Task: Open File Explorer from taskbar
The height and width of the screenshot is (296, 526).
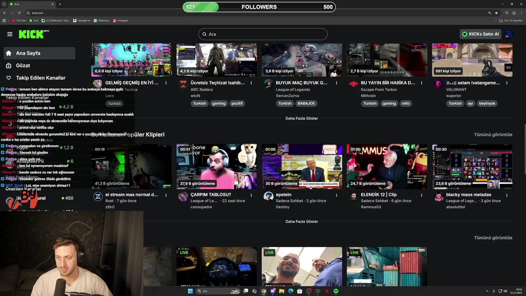Action: [281, 291]
